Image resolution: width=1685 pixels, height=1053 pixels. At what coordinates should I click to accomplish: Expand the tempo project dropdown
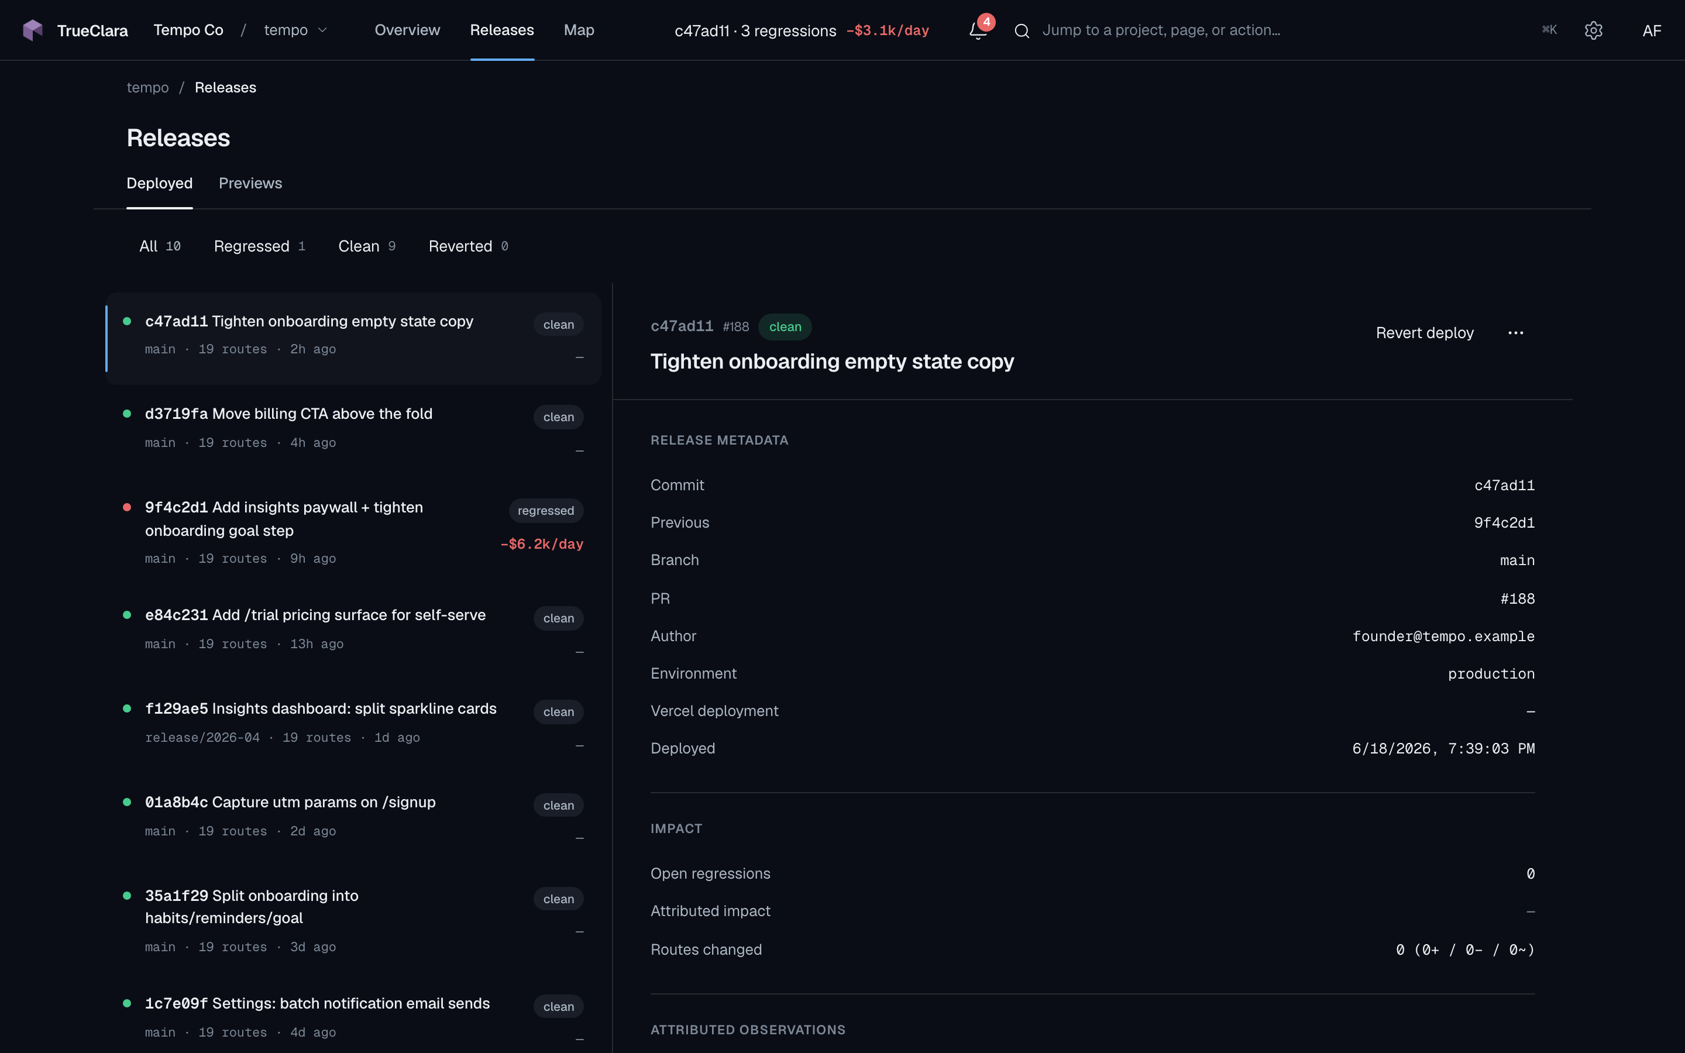coord(296,30)
